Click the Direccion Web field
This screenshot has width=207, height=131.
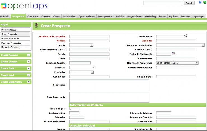pyautogui.click(x=176, y=121)
